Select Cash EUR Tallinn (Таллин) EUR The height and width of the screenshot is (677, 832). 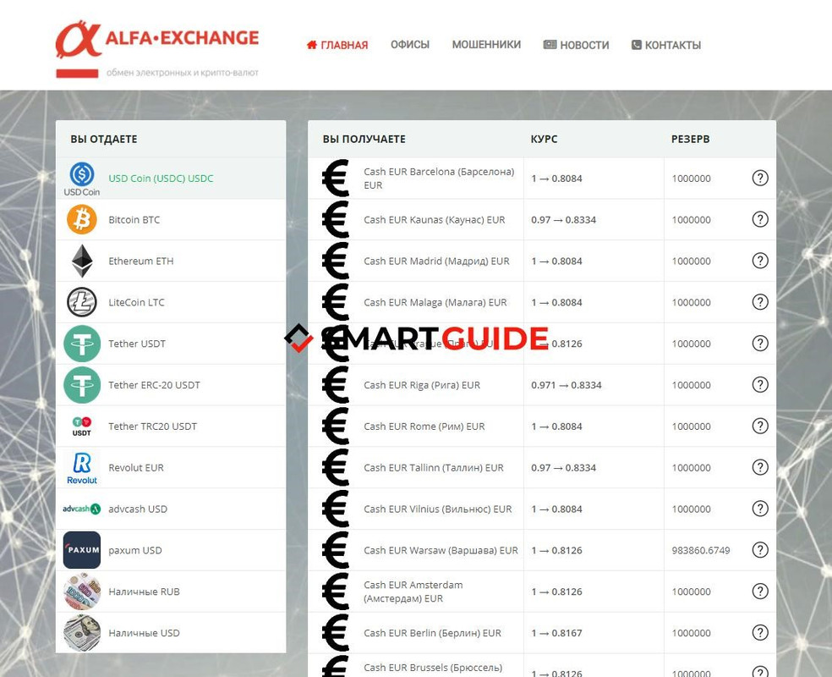434,468
